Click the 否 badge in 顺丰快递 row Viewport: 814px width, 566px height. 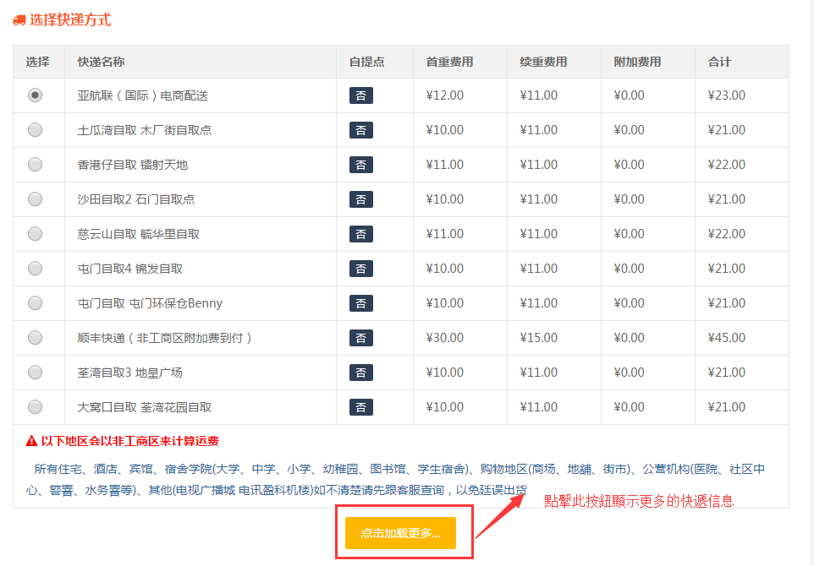tap(361, 338)
